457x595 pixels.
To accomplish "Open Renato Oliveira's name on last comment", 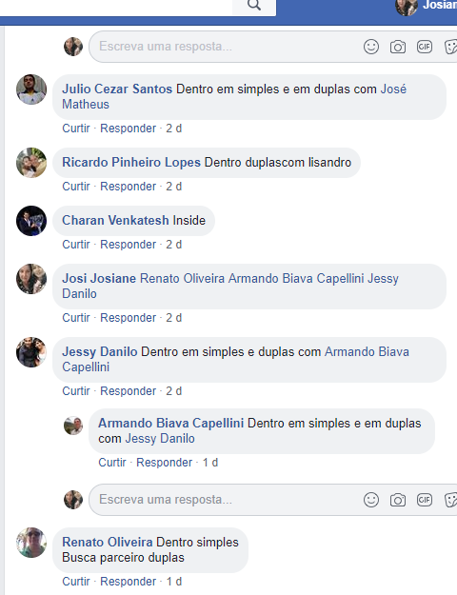I will tap(108, 543).
